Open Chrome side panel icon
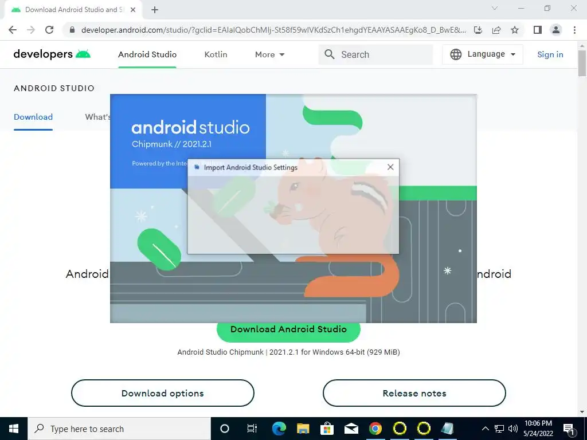587x440 pixels. pos(538,30)
